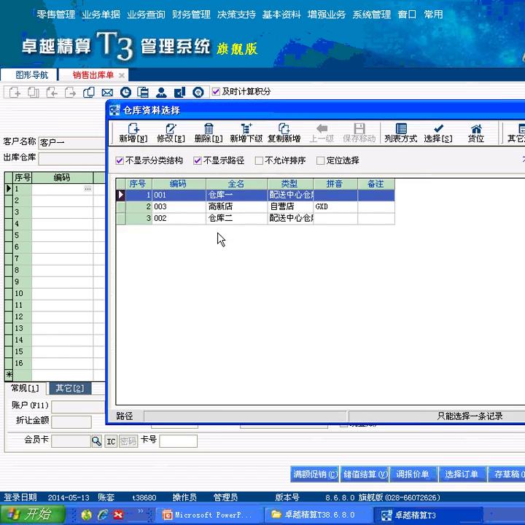This screenshot has width=525, height=525.
Task: Click 满额促销 button
Action: [315, 474]
